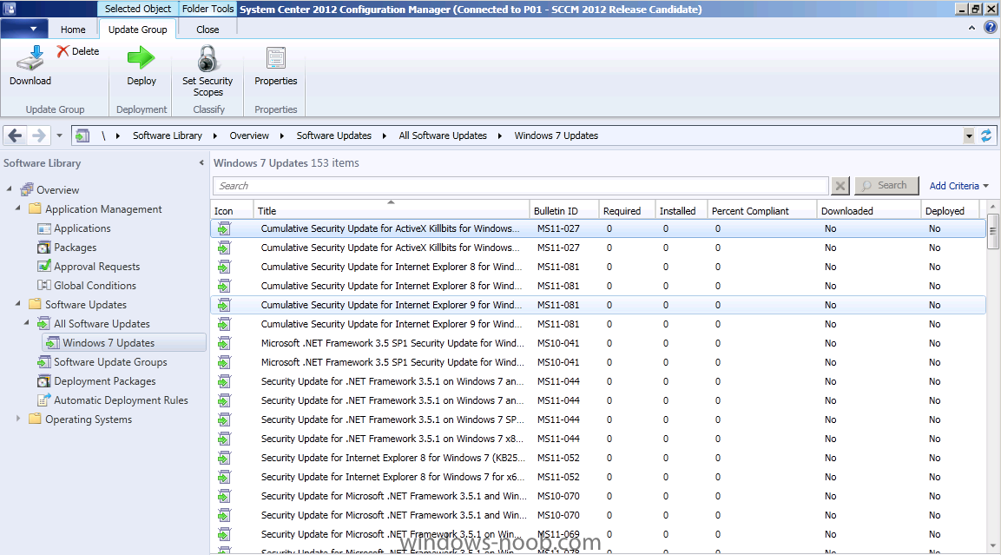
Task: Delete the selected update with the red X
Action: click(x=63, y=51)
